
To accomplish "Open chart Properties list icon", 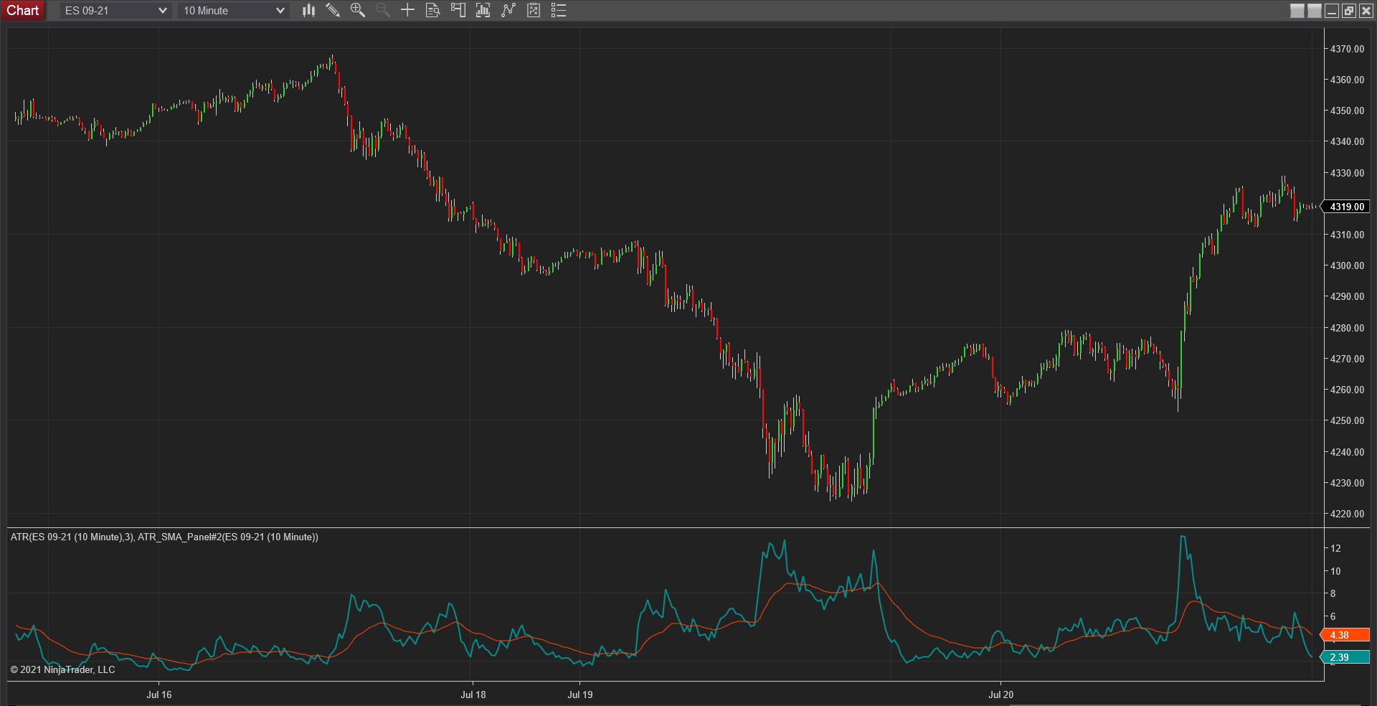I will 559,10.
